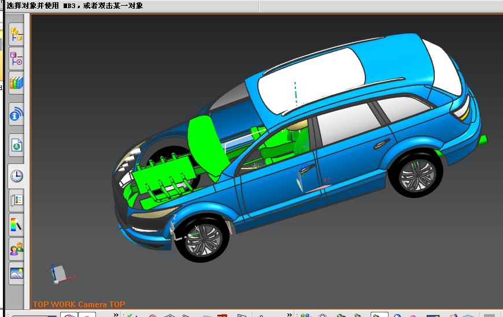Screen dimensions: 503x317
Task: Select the car's front wheel rim
Action: coord(204,240)
